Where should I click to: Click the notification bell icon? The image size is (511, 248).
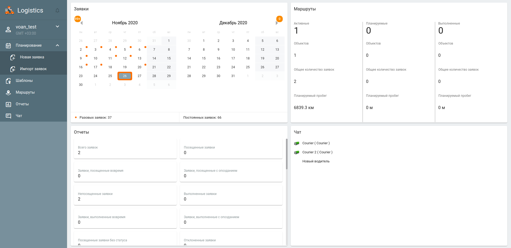click(57, 10)
